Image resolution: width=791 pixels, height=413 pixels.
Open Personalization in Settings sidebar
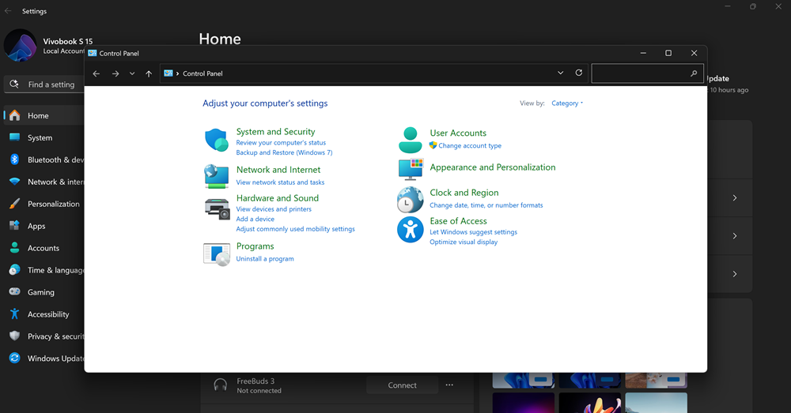44,204
